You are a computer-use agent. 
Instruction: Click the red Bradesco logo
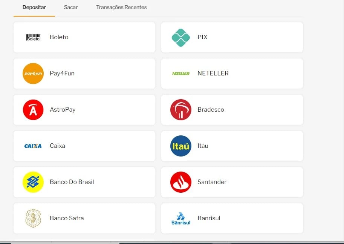tap(181, 110)
